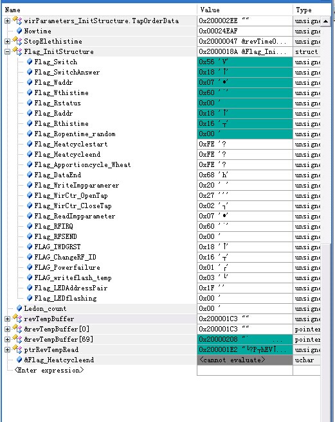Click the Value column header
The height and width of the screenshot is (422, 335).
[245, 10]
